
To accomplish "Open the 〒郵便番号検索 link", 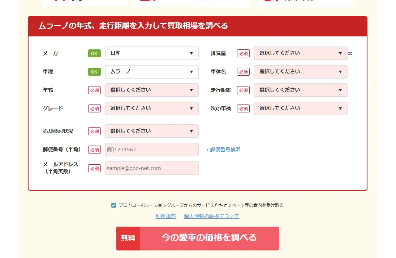I will coord(223,150).
